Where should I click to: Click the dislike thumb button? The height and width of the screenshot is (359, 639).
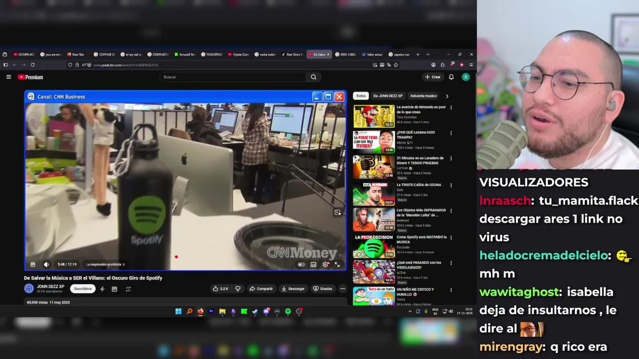(238, 289)
